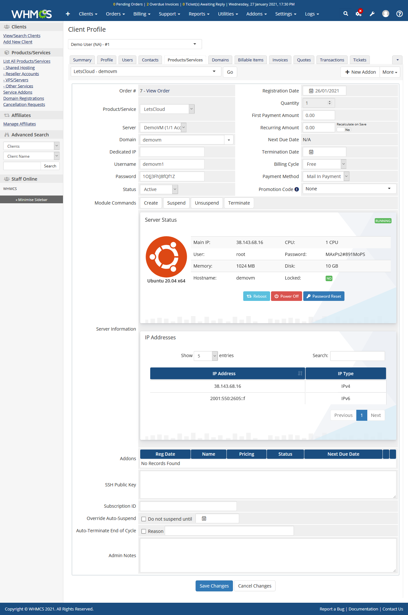Viewport: 408px width, 615px height.
Task: Open the notifications gear icon with red badge
Action: point(359,13)
